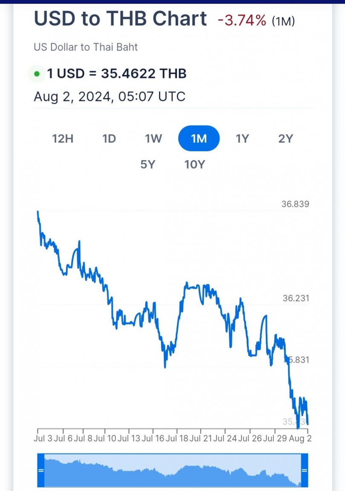Click the Jul 3 axis date label

pos(43,438)
